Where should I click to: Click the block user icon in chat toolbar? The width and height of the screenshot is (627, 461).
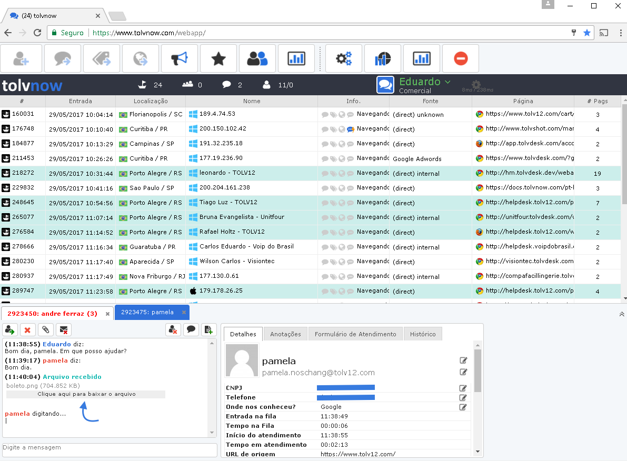[173, 330]
